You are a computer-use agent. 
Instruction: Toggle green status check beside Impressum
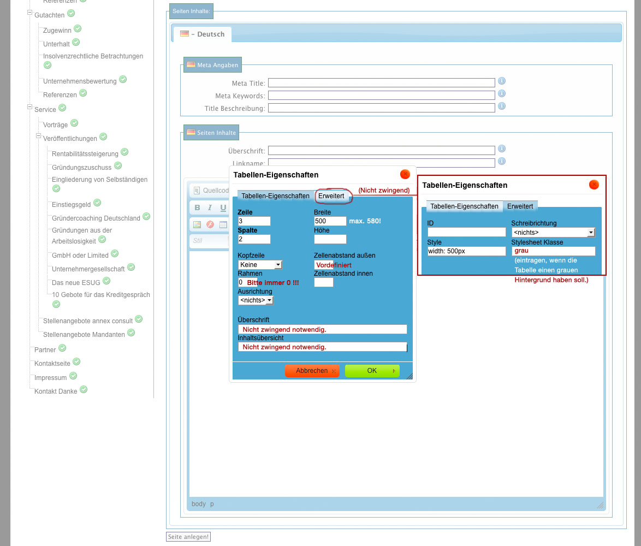(73, 376)
